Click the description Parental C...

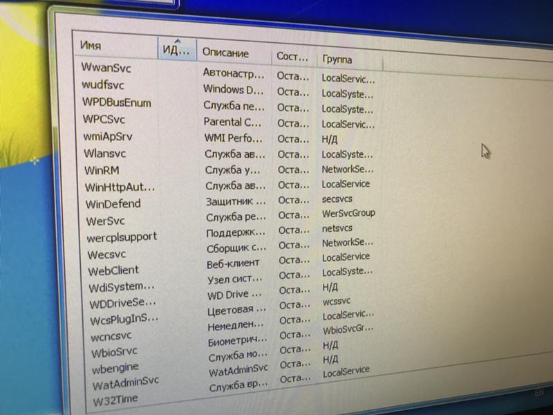click(x=233, y=122)
